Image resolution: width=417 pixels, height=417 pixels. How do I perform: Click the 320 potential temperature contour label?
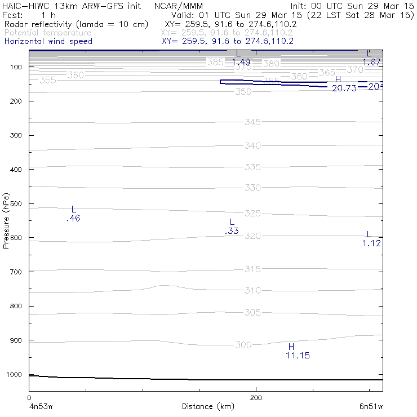coord(252,236)
